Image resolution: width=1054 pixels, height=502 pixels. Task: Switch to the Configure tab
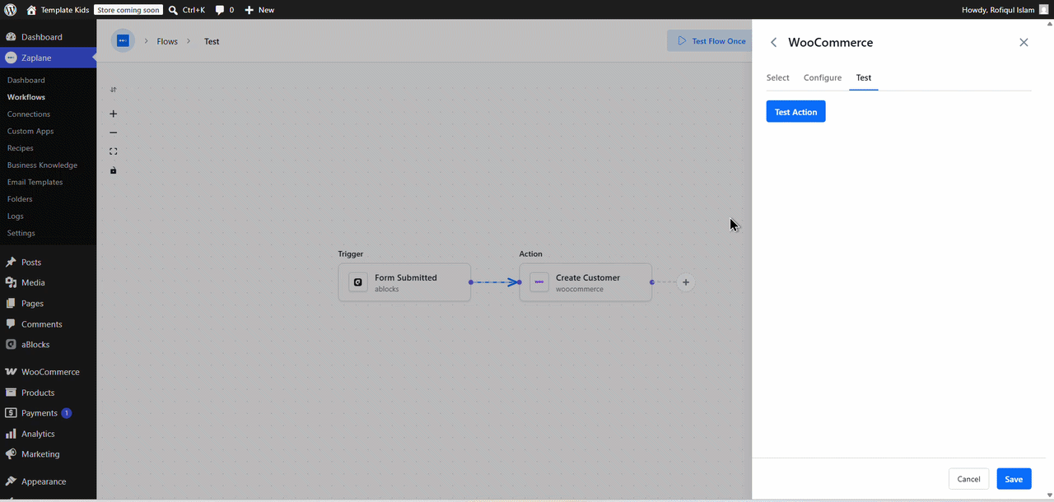(823, 77)
